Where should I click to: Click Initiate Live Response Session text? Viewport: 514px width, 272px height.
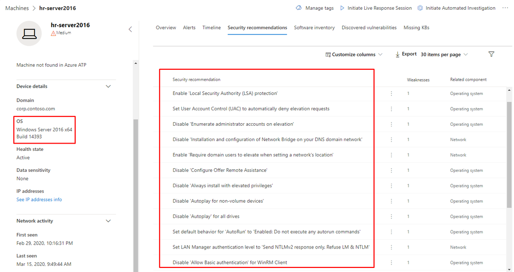(380, 8)
